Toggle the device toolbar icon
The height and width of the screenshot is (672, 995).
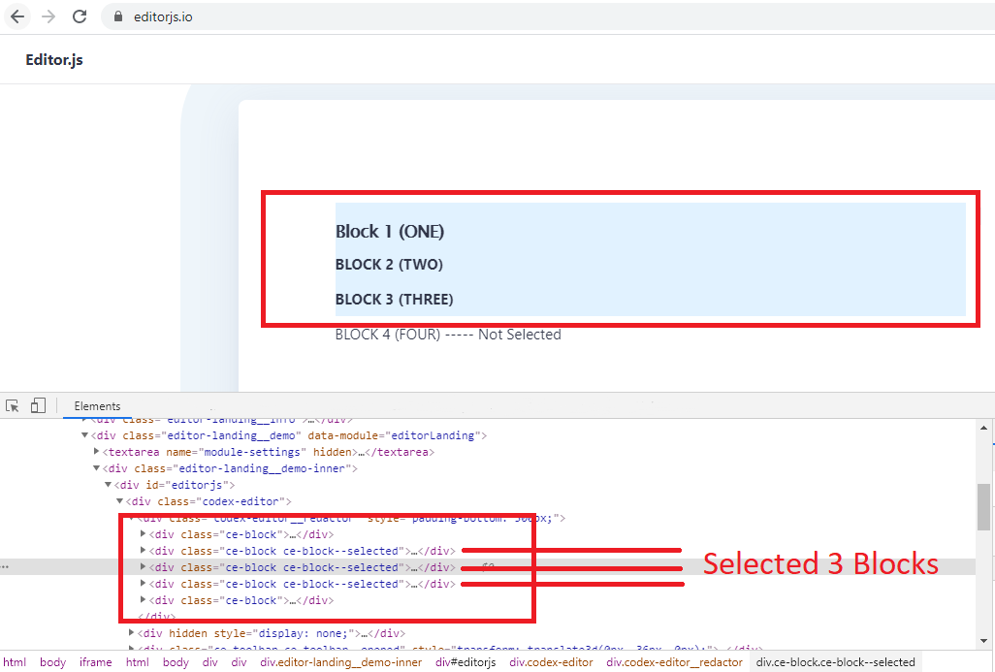point(38,405)
